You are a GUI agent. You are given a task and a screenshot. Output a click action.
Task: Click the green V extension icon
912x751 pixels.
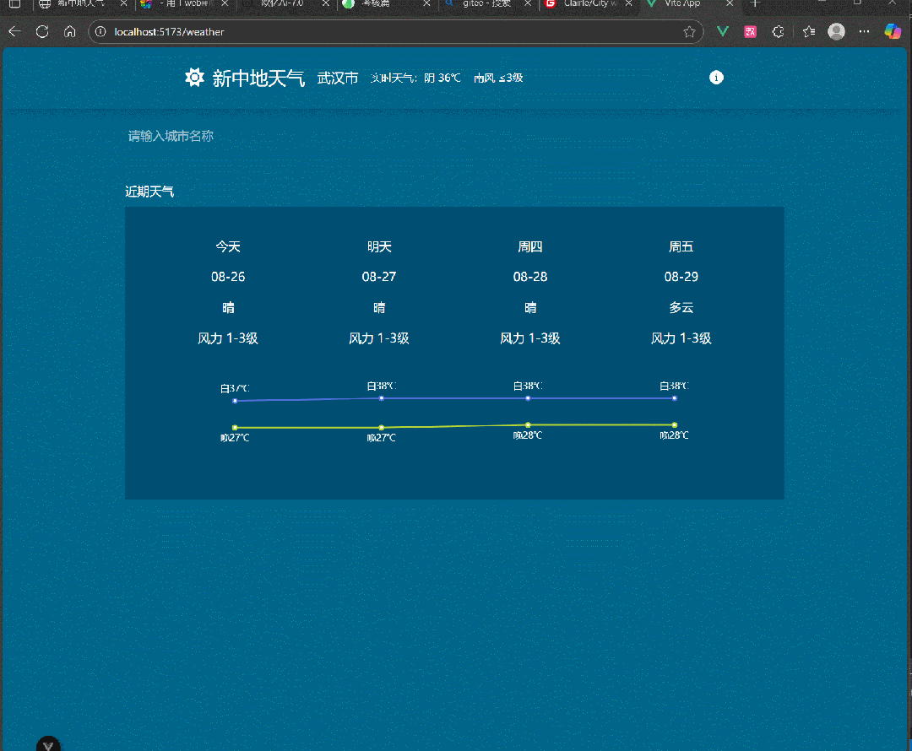722,31
